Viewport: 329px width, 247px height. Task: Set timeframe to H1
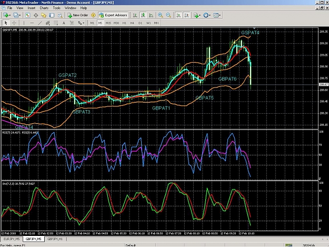pos(124,23)
